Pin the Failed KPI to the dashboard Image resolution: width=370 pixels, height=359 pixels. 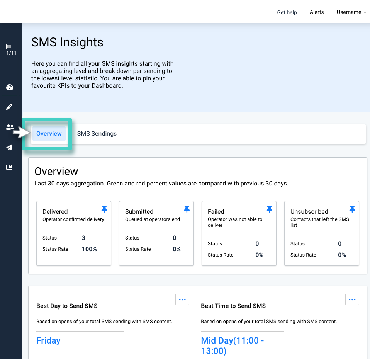(269, 209)
